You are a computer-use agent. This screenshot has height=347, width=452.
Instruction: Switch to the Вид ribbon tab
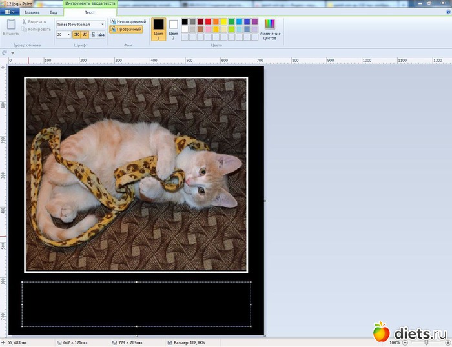tap(53, 12)
